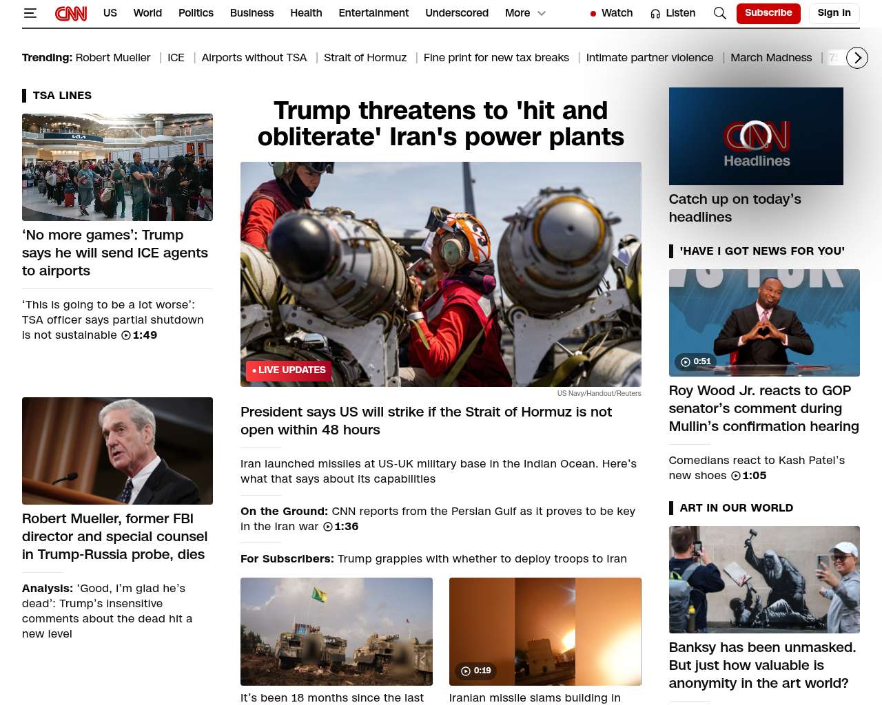
Task: Click the main image of crew loading bombs
Action: tap(441, 274)
